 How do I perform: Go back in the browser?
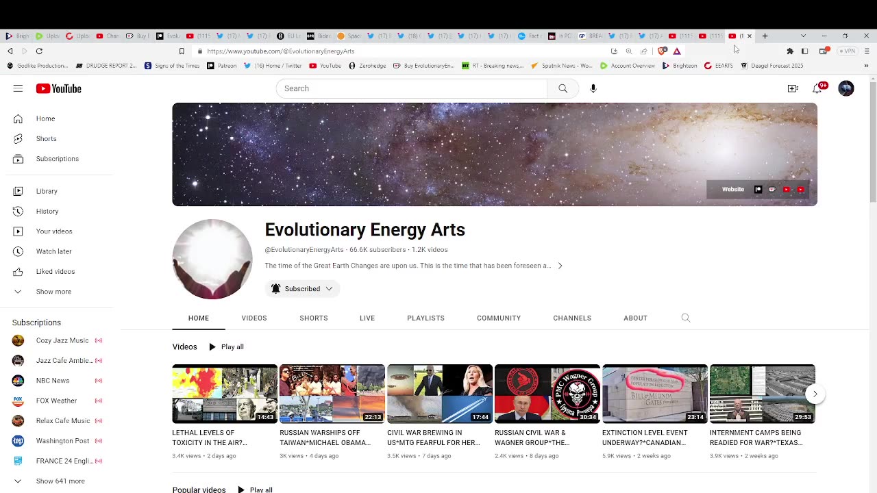click(10, 51)
